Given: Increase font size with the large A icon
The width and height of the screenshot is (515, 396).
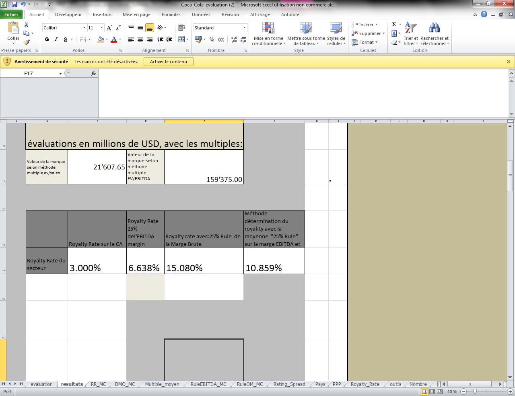Looking at the screenshot, I should pyautogui.click(x=109, y=28).
